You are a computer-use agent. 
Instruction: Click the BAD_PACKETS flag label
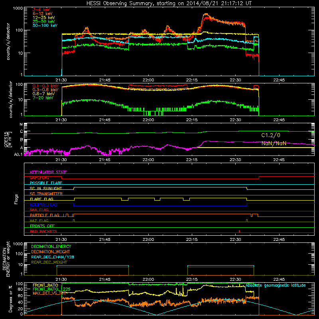tap(43, 231)
